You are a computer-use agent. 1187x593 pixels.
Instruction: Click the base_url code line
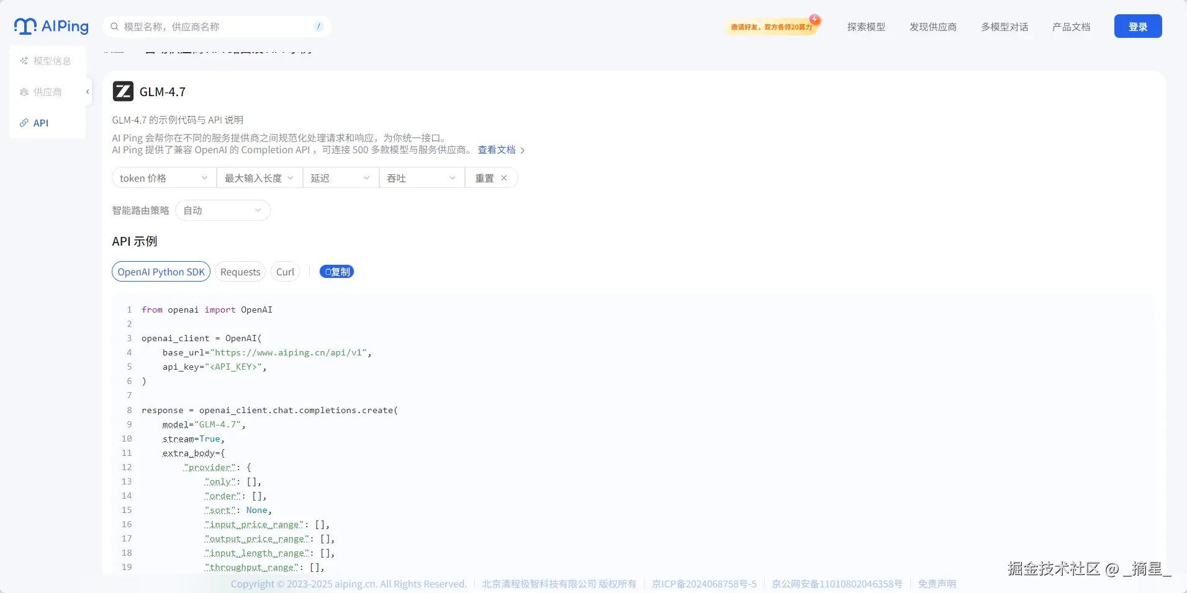[x=267, y=352]
